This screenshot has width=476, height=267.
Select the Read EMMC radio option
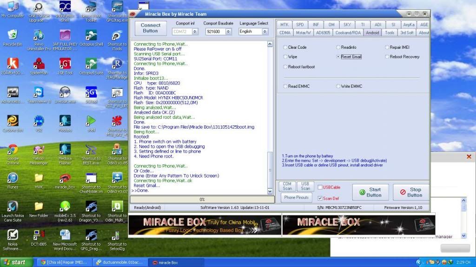click(x=285, y=86)
